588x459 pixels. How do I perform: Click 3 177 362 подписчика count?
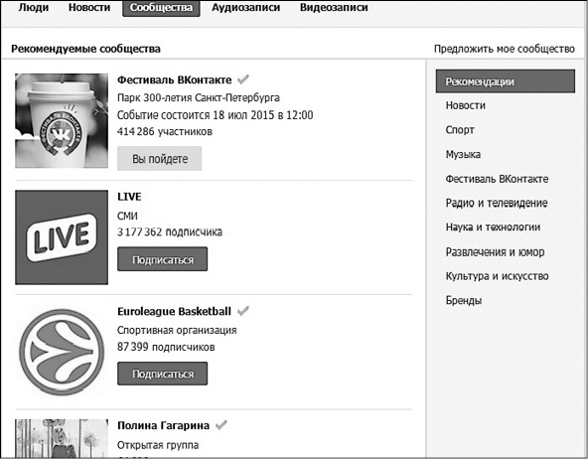pos(170,232)
